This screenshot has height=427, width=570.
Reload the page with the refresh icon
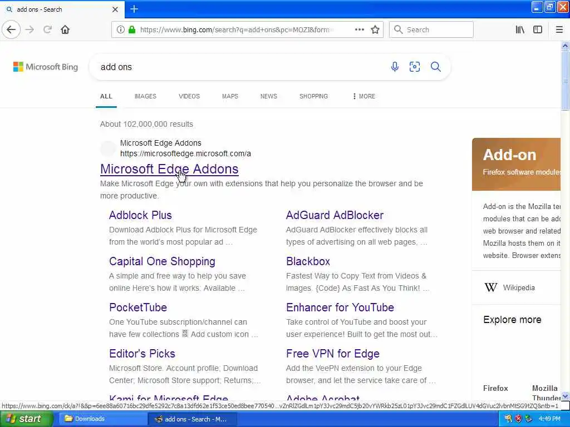pyautogui.click(x=47, y=30)
